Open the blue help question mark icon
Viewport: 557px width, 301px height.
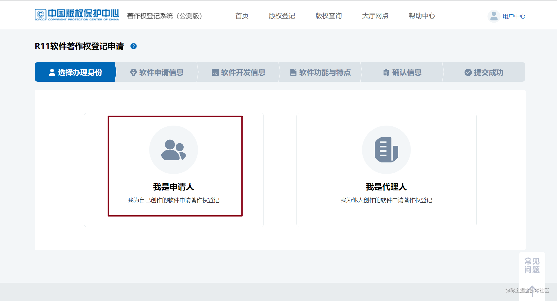pyautogui.click(x=133, y=46)
